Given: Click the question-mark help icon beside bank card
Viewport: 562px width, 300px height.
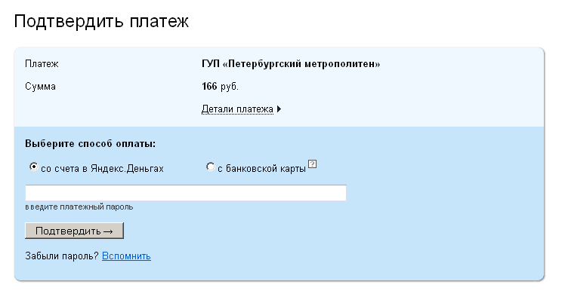Looking at the screenshot, I should [x=313, y=164].
